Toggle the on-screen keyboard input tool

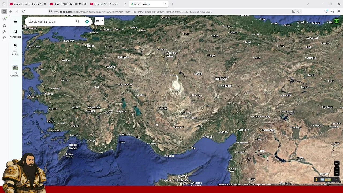click(x=98, y=21)
